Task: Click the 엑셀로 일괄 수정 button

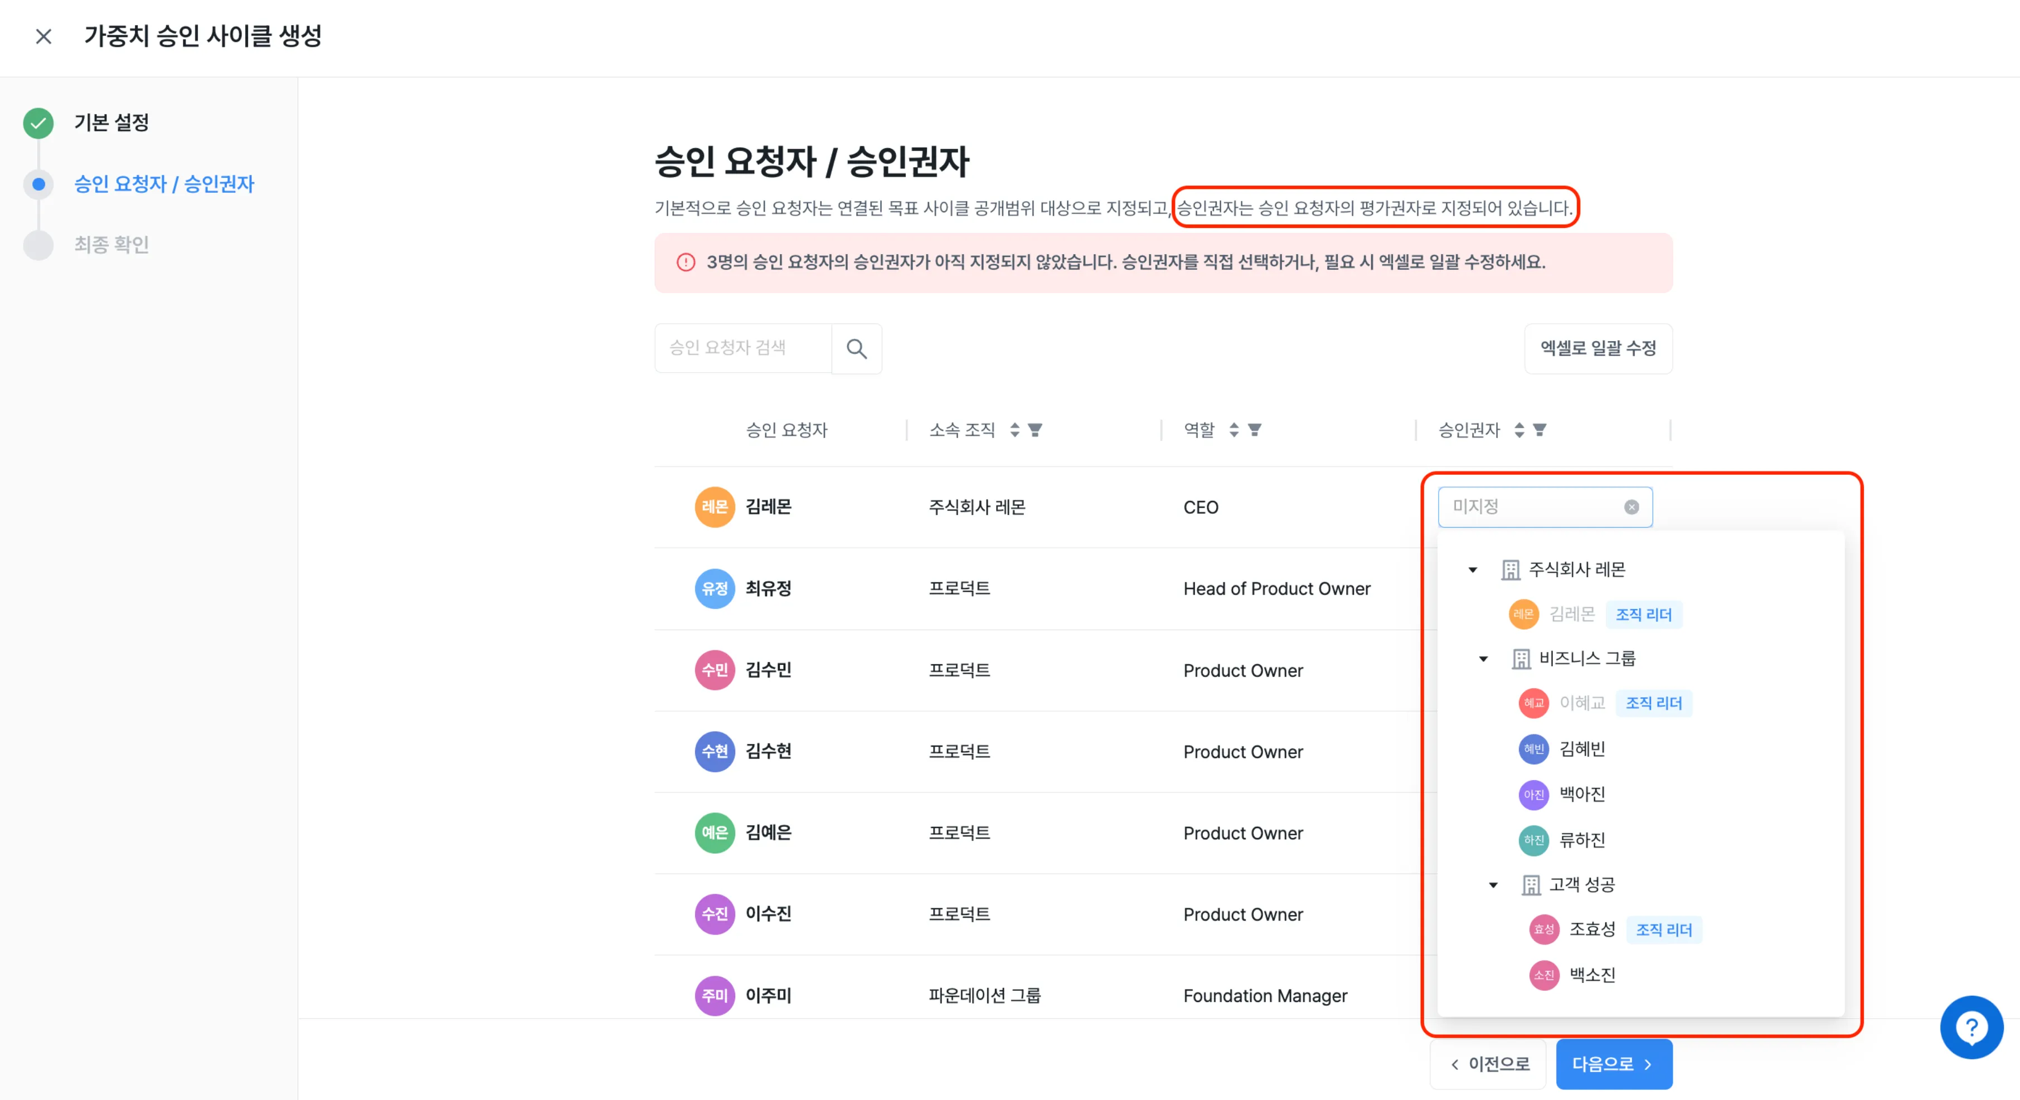Action: pos(1598,349)
